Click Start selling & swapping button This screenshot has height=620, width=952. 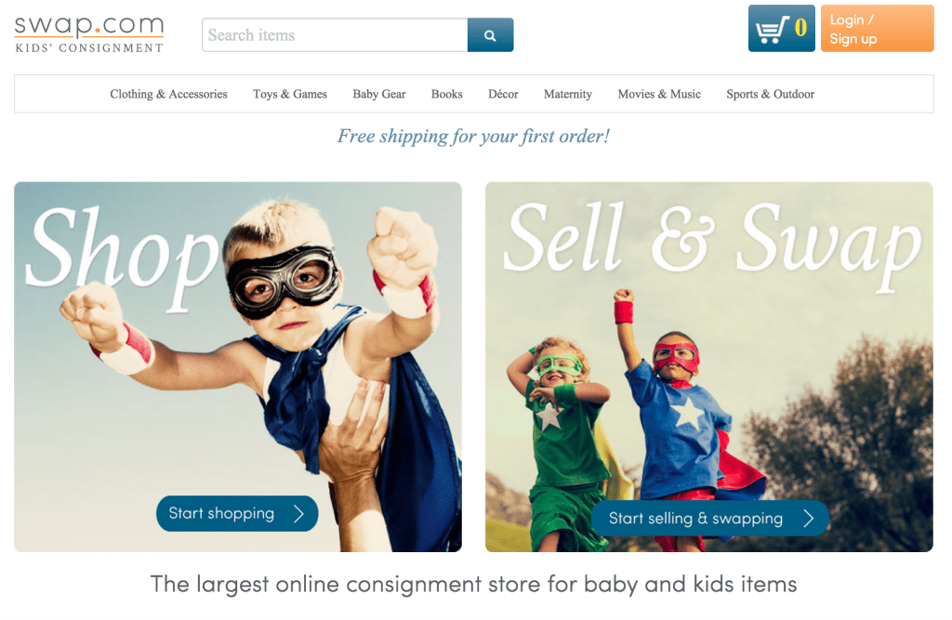click(x=710, y=518)
